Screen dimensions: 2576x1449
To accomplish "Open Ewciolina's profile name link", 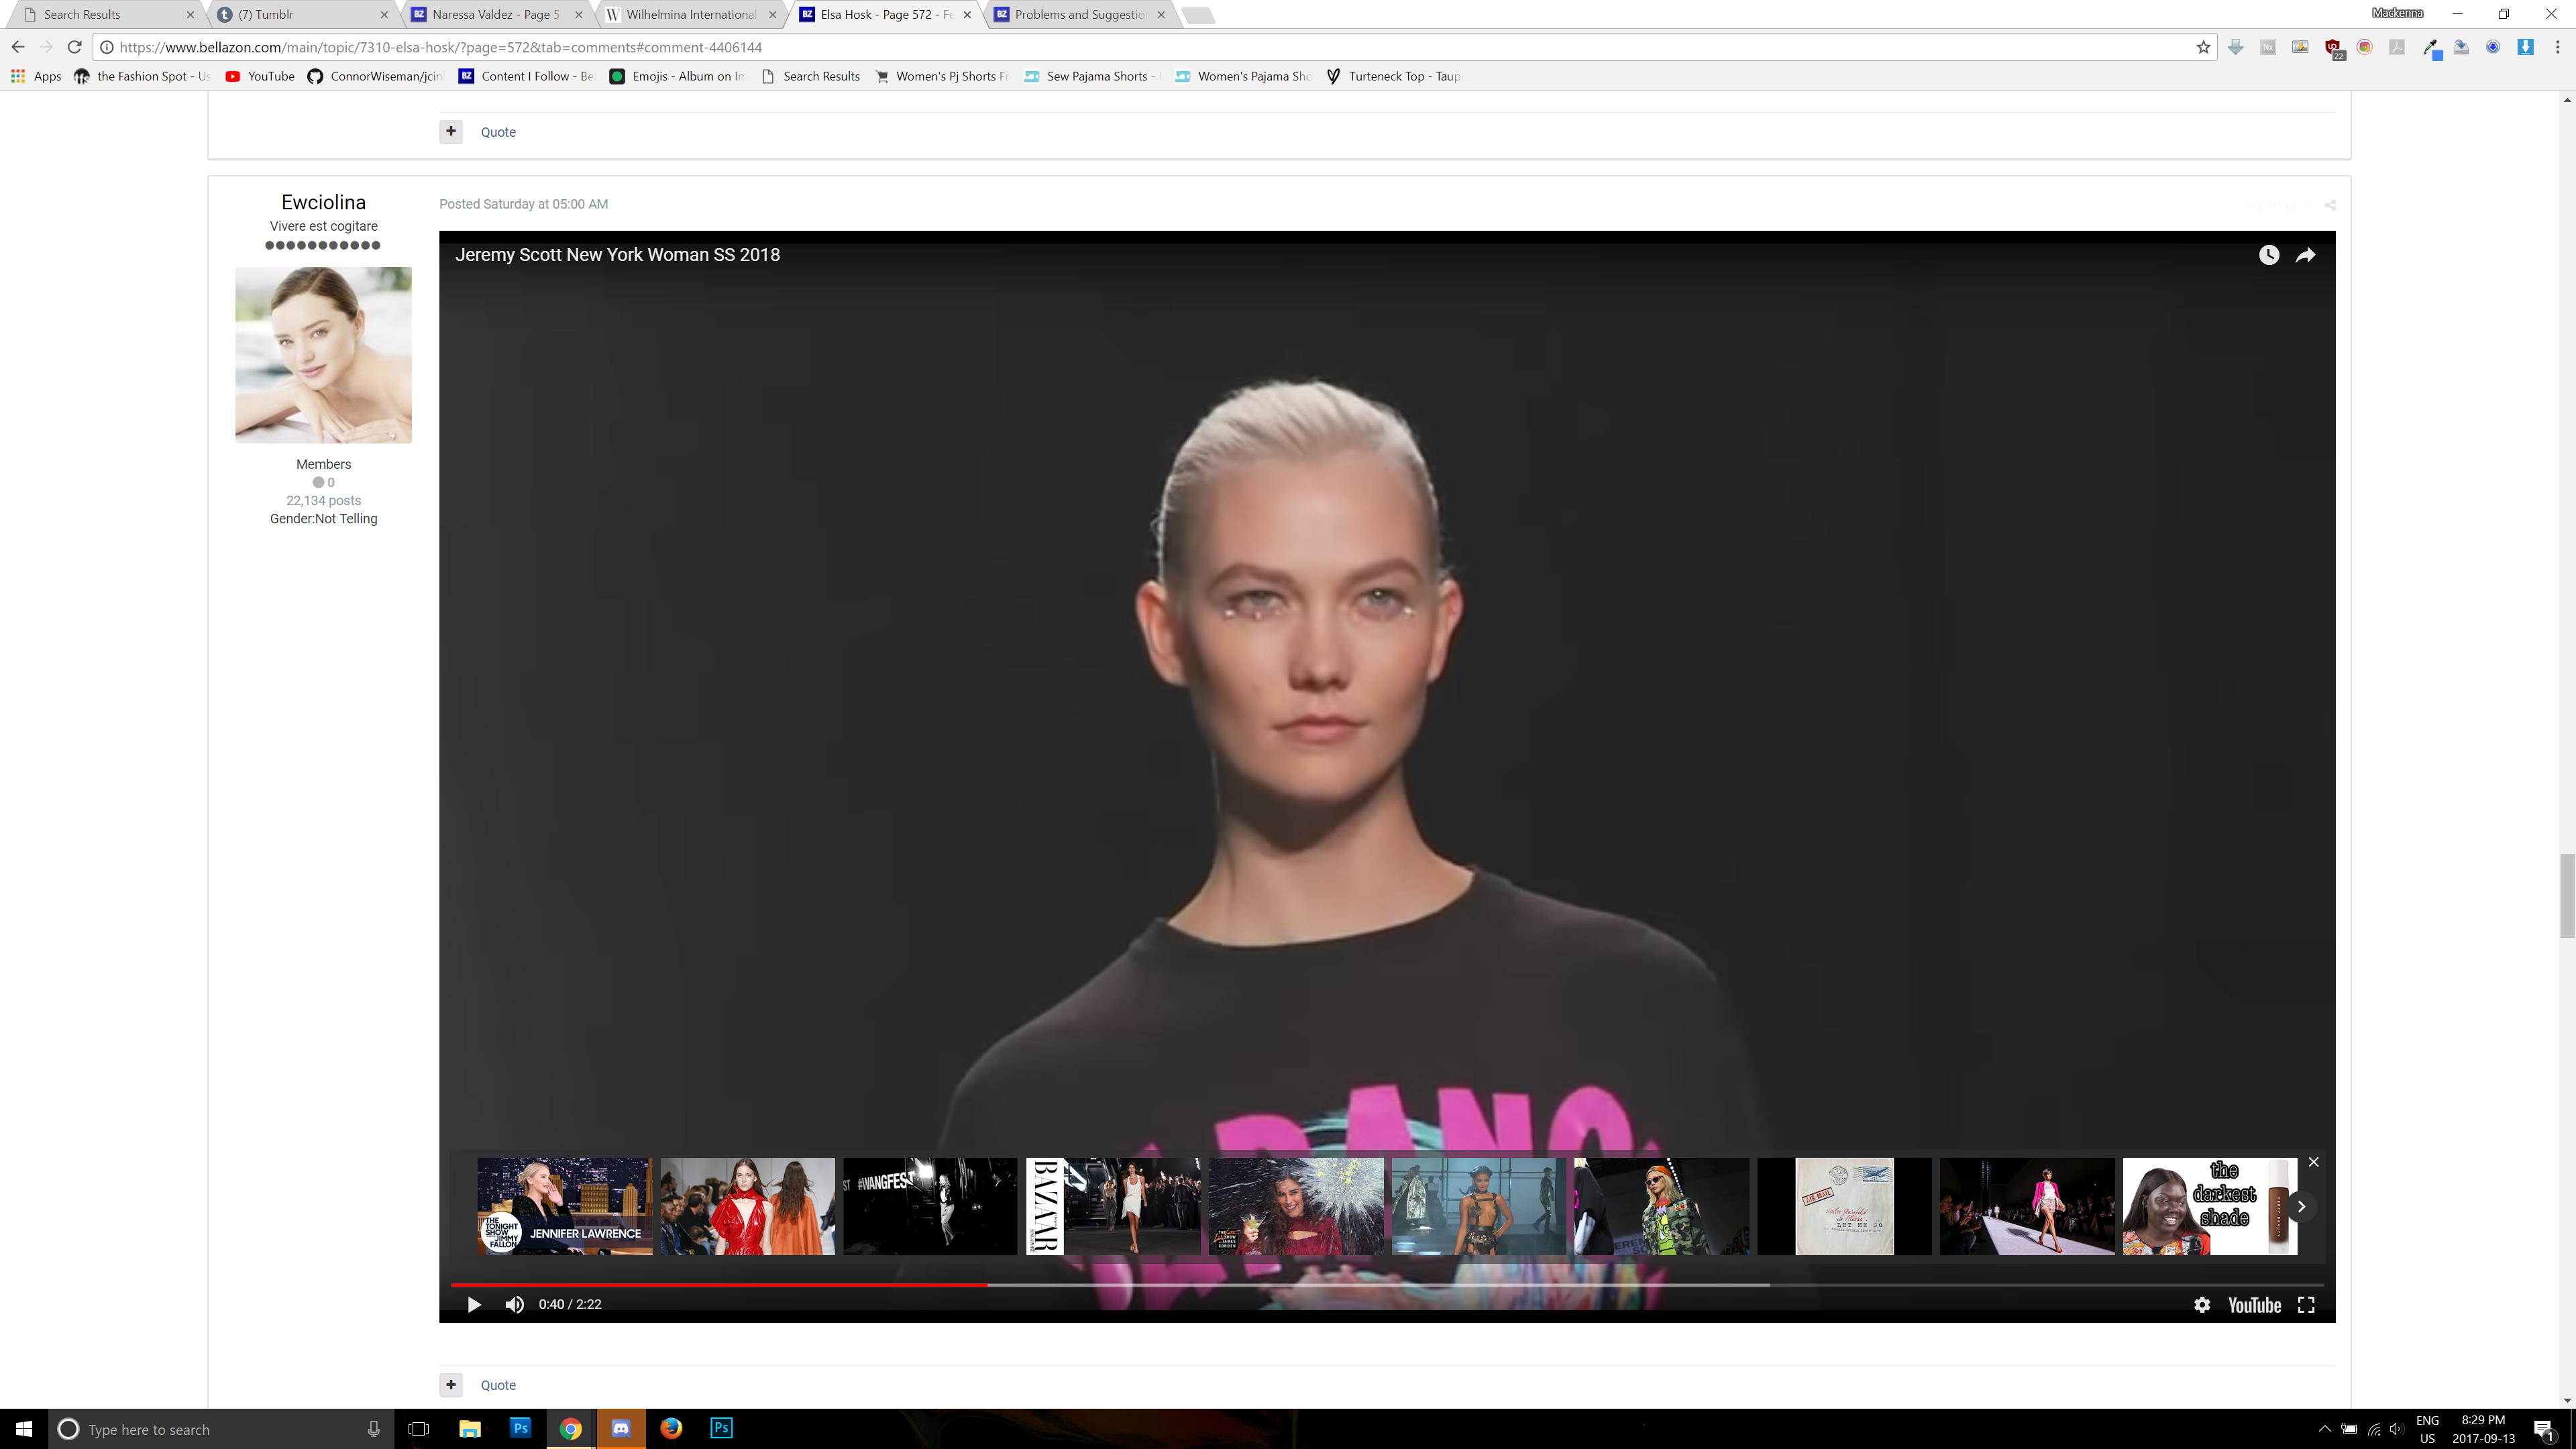I will (323, 202).
